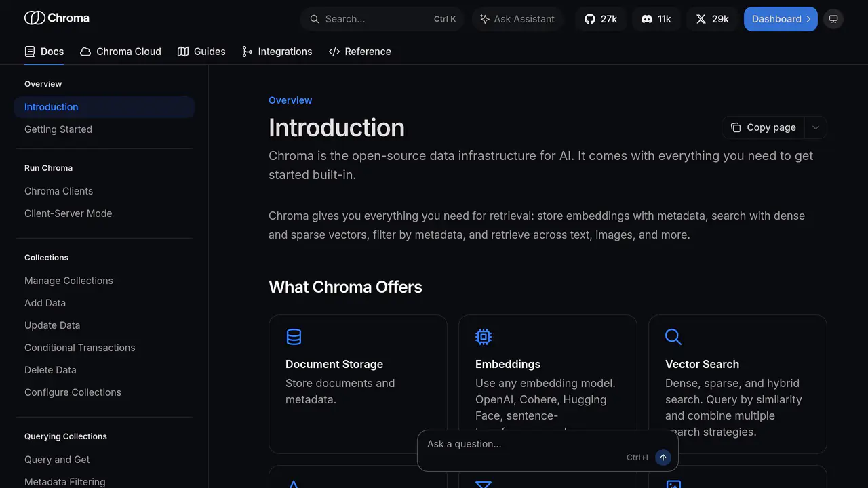Screen dimensions: 868x488
Task: Open the Manage Collections page
Action: (69, 281)
